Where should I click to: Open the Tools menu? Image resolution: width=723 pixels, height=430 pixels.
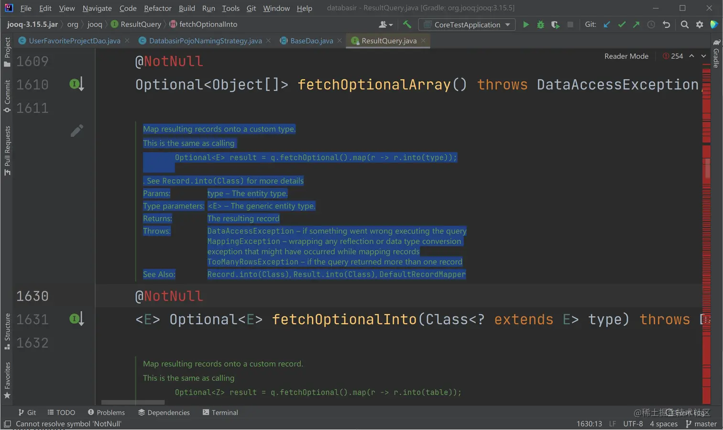click(230, 8)
